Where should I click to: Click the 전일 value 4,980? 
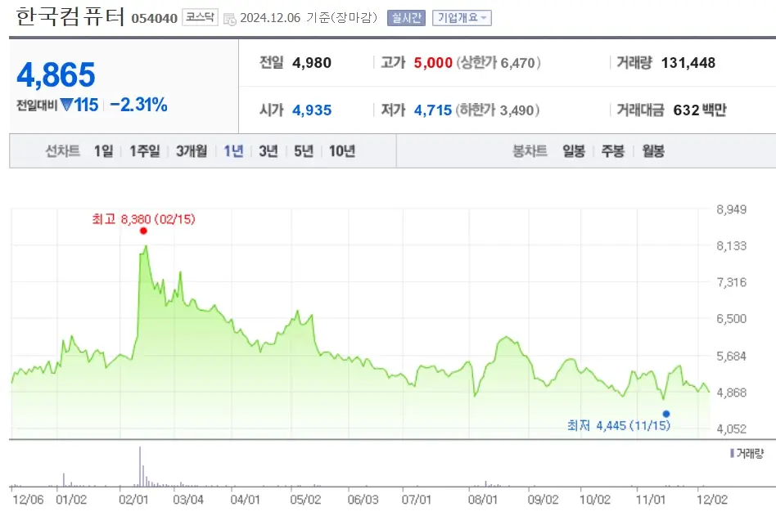312,63
